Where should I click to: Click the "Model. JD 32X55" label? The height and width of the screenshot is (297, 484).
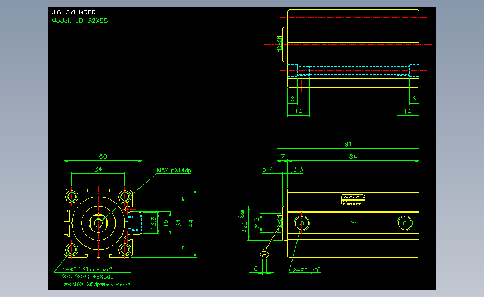pyautogui.click(x=80, y=21)
